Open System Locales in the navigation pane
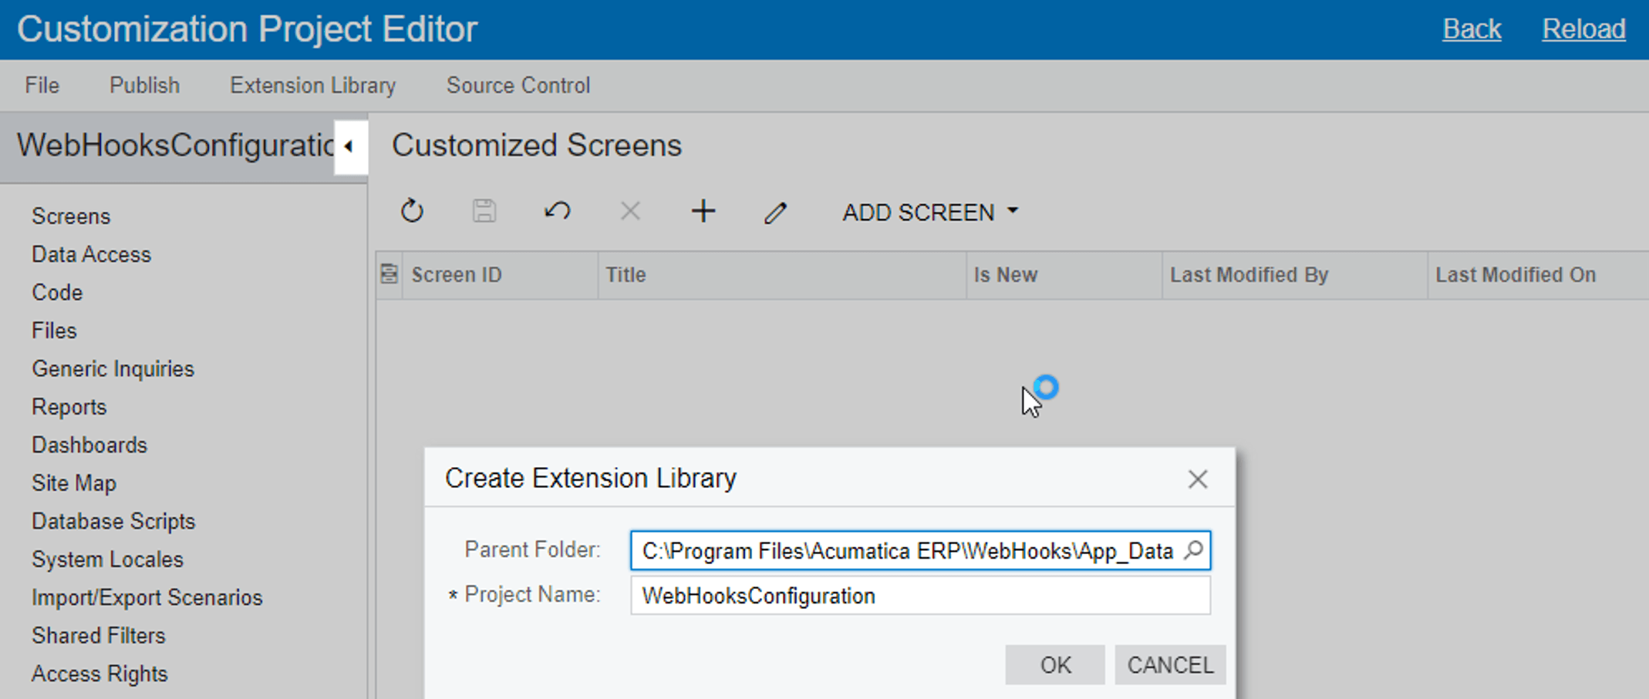1649x699 pixels. pos(107,560)
